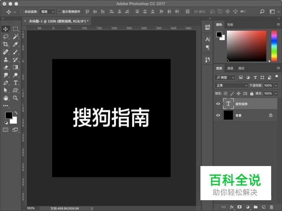Toggle visibility of the 背景 layer
The height and width of the screenshot is (211, 282).
point(218,115)
